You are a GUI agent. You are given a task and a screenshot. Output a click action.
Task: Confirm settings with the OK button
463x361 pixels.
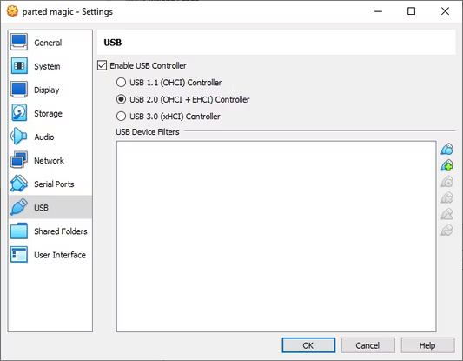coord(308,345)
